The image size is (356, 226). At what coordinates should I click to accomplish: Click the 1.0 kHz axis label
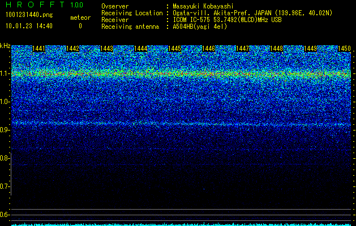(5, 102)
